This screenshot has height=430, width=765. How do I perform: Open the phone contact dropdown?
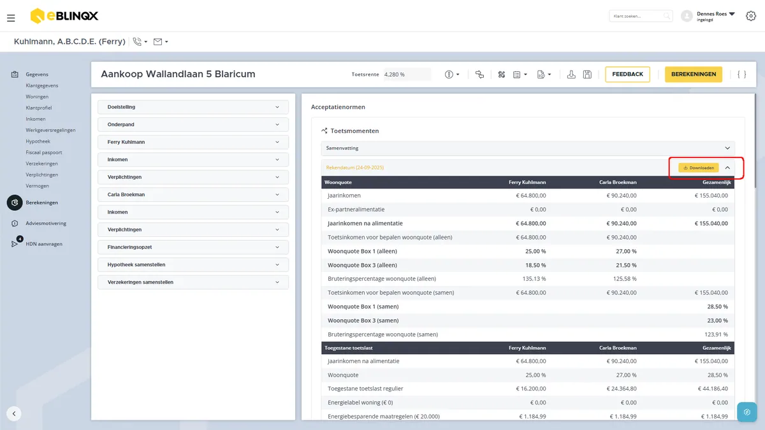pyautogui.click(x=140, y=42)
